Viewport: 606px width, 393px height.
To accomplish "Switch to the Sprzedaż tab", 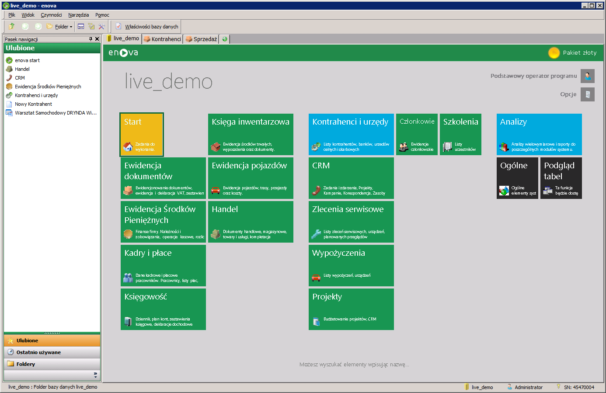I will [201, 39].
